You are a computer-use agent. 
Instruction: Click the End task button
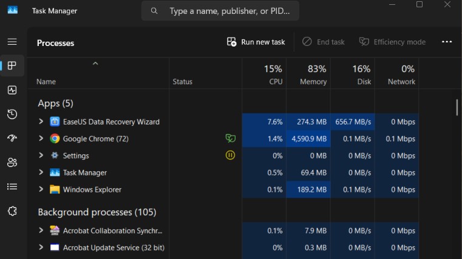click(323, 42)
